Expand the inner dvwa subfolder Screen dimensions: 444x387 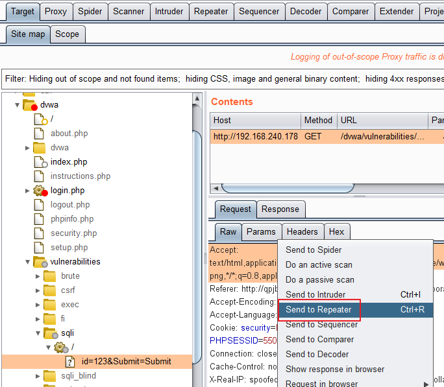27,148
